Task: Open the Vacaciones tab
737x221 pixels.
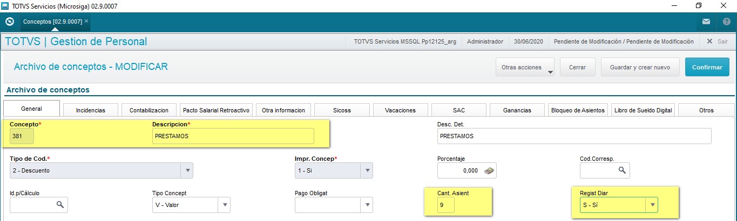Action: (401, 110)
